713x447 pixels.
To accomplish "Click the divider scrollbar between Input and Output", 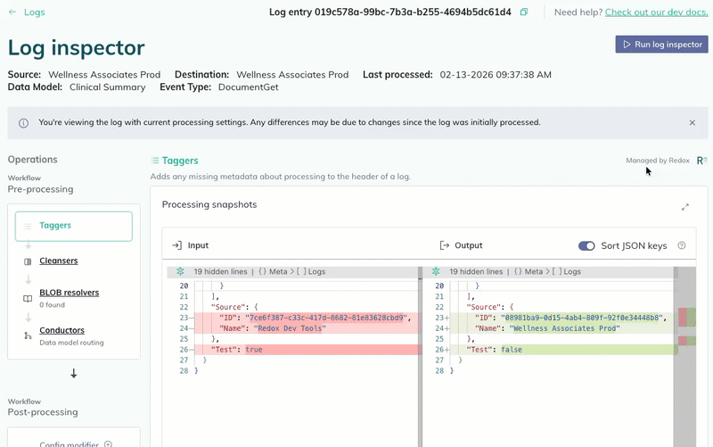I will pos(420,355).
